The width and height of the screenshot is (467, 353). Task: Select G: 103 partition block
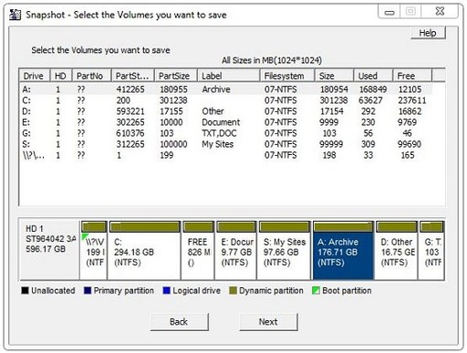431,250
